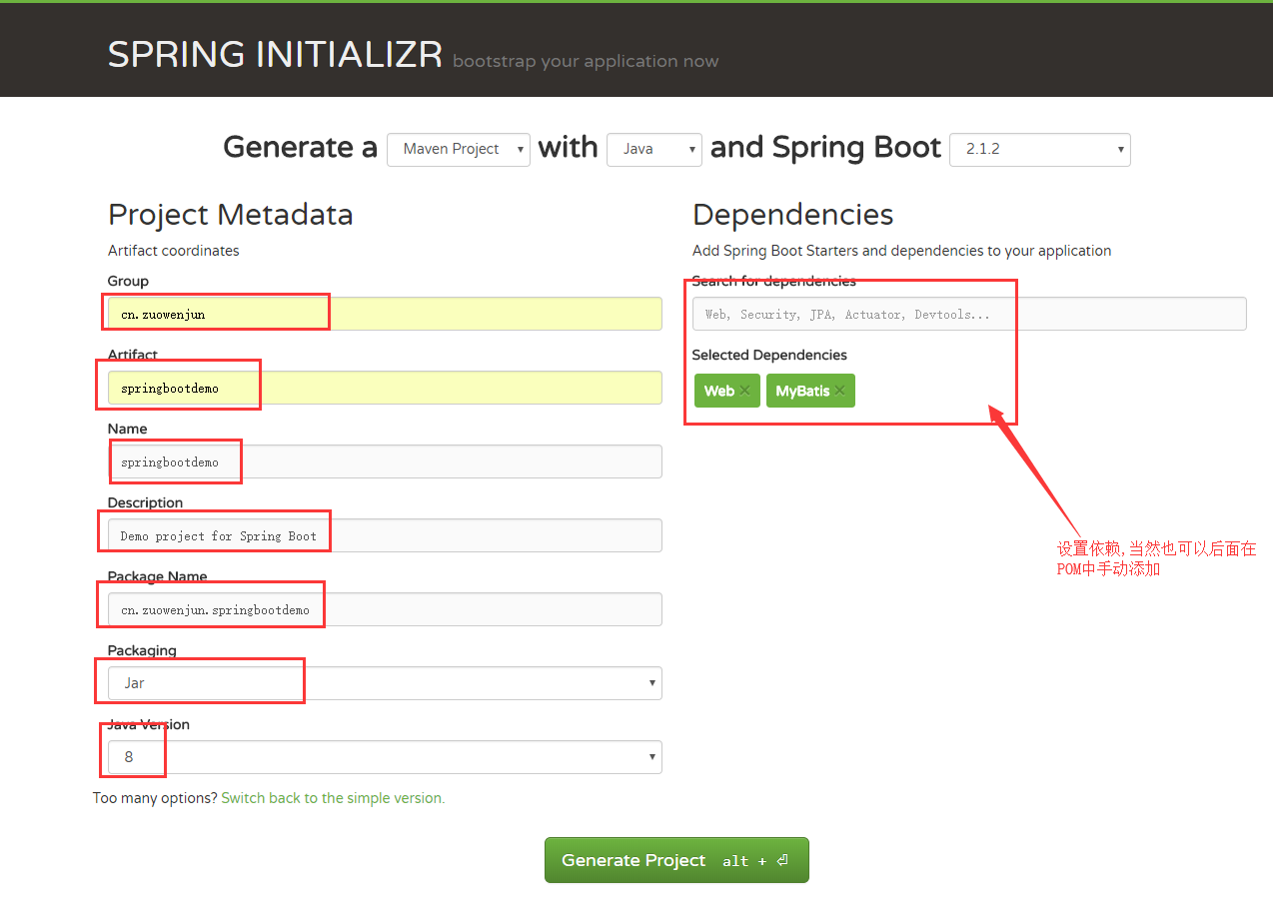This screenshot has height=911, width=1273.
Task: Open the Maven Project type dropdown
Action: (459, 149)
